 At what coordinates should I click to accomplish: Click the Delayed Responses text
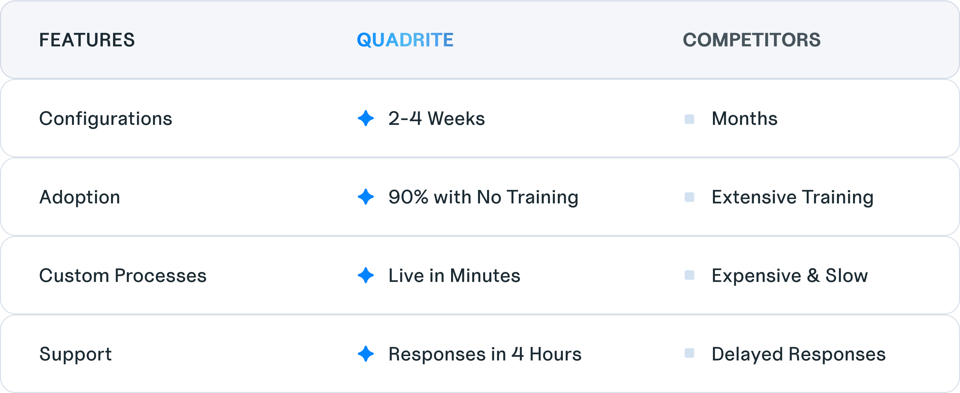[799, 355]
